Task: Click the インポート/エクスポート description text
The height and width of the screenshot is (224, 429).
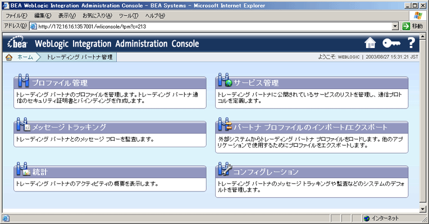Action: [310, 142]
